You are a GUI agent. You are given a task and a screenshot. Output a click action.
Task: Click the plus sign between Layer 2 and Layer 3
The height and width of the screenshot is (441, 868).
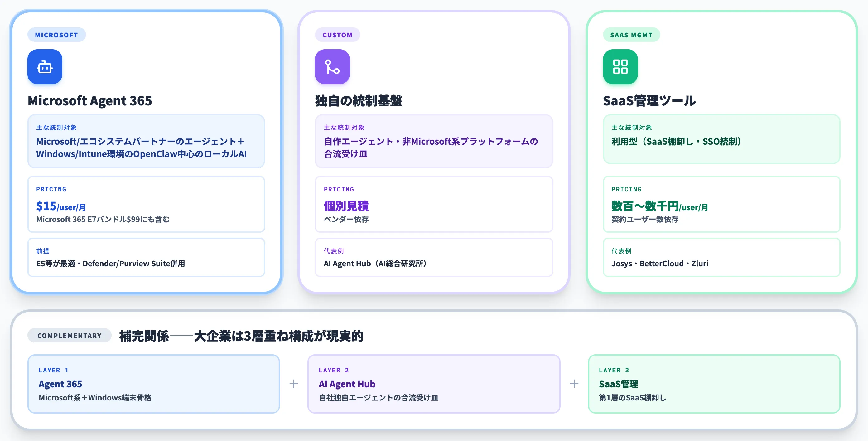pyautogui.click(x=574, y=384)
